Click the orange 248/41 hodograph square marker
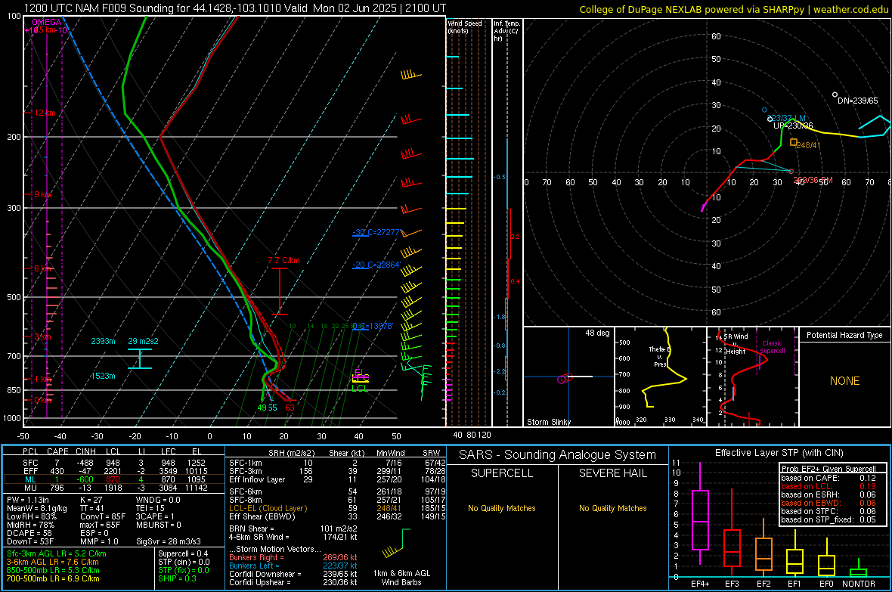 tap(794, 142)
